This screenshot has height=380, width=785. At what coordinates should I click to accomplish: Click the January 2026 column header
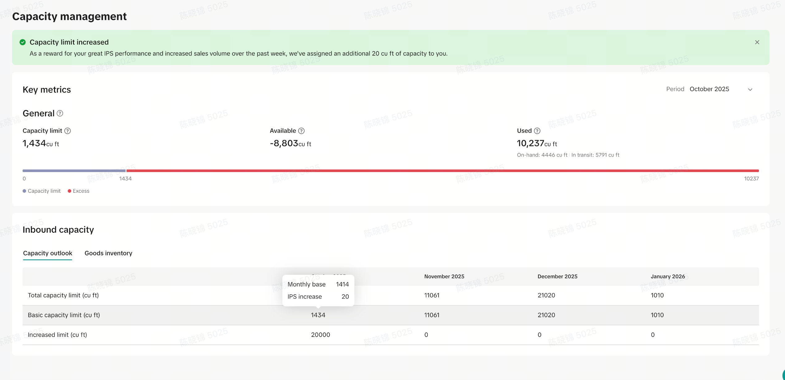point(667,276)
